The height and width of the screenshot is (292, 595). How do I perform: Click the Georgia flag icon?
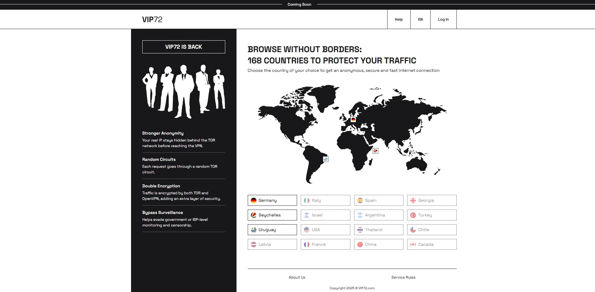coord(413,200)
